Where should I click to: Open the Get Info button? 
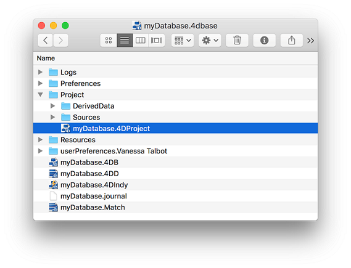tap(265, 41)
